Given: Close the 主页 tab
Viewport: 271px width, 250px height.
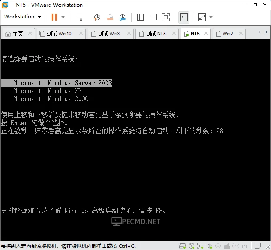Looking at the screenshot, I should [30, 34].
